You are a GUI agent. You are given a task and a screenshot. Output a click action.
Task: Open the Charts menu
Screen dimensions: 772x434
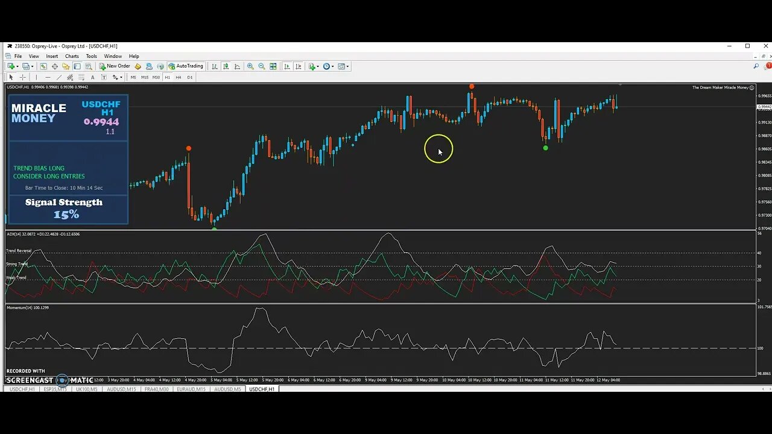coord(72,56)
